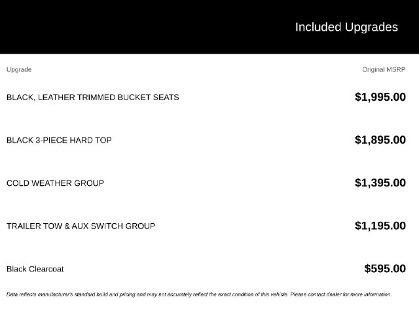The height and width of the screenshot is (314, 419).
Task: Select the Original MSRP column header
Action: (384, 70)
